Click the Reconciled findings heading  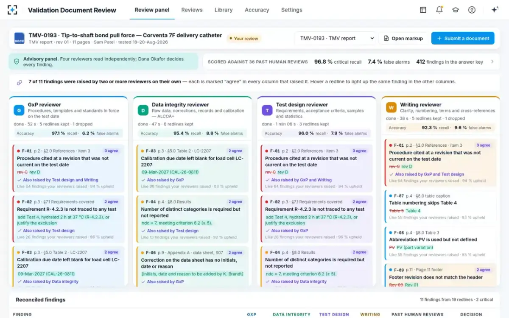coord(41,299)
